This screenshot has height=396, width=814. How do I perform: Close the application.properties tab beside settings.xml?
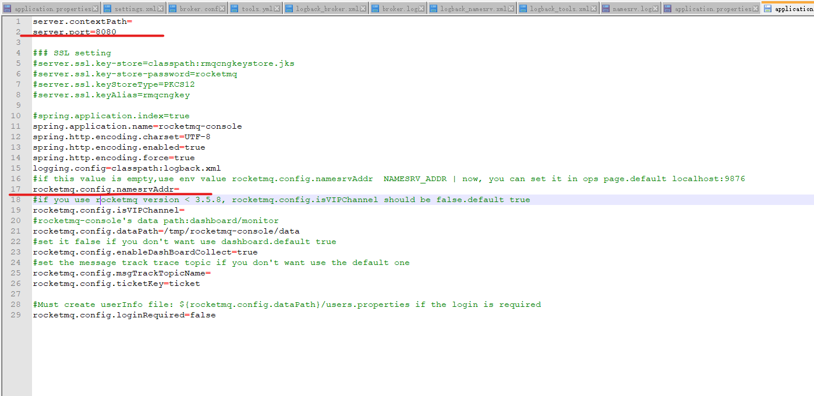coord(96,9)
